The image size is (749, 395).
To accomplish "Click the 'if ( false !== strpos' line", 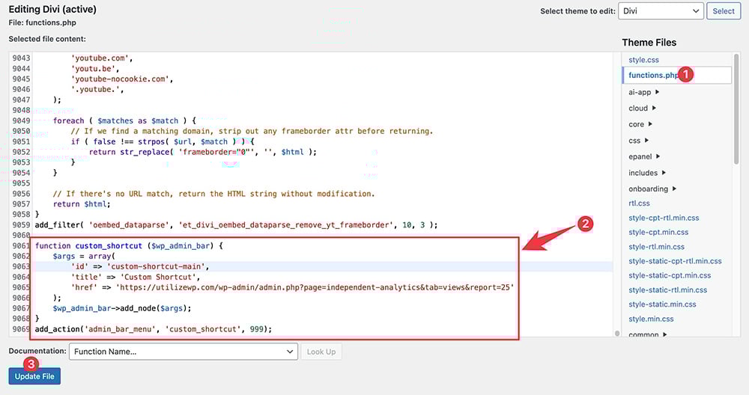I will [163, 141].
